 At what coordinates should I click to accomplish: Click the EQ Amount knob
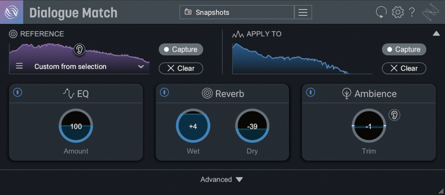76,126
